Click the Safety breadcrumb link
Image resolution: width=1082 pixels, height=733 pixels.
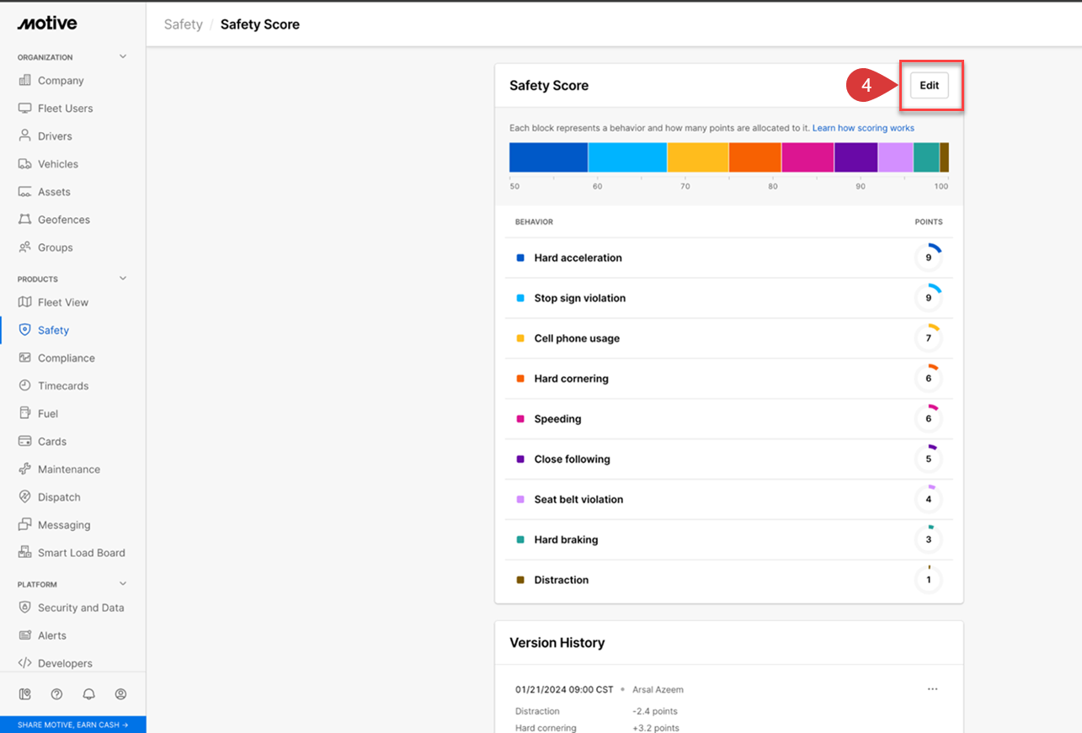coord(183,24)
